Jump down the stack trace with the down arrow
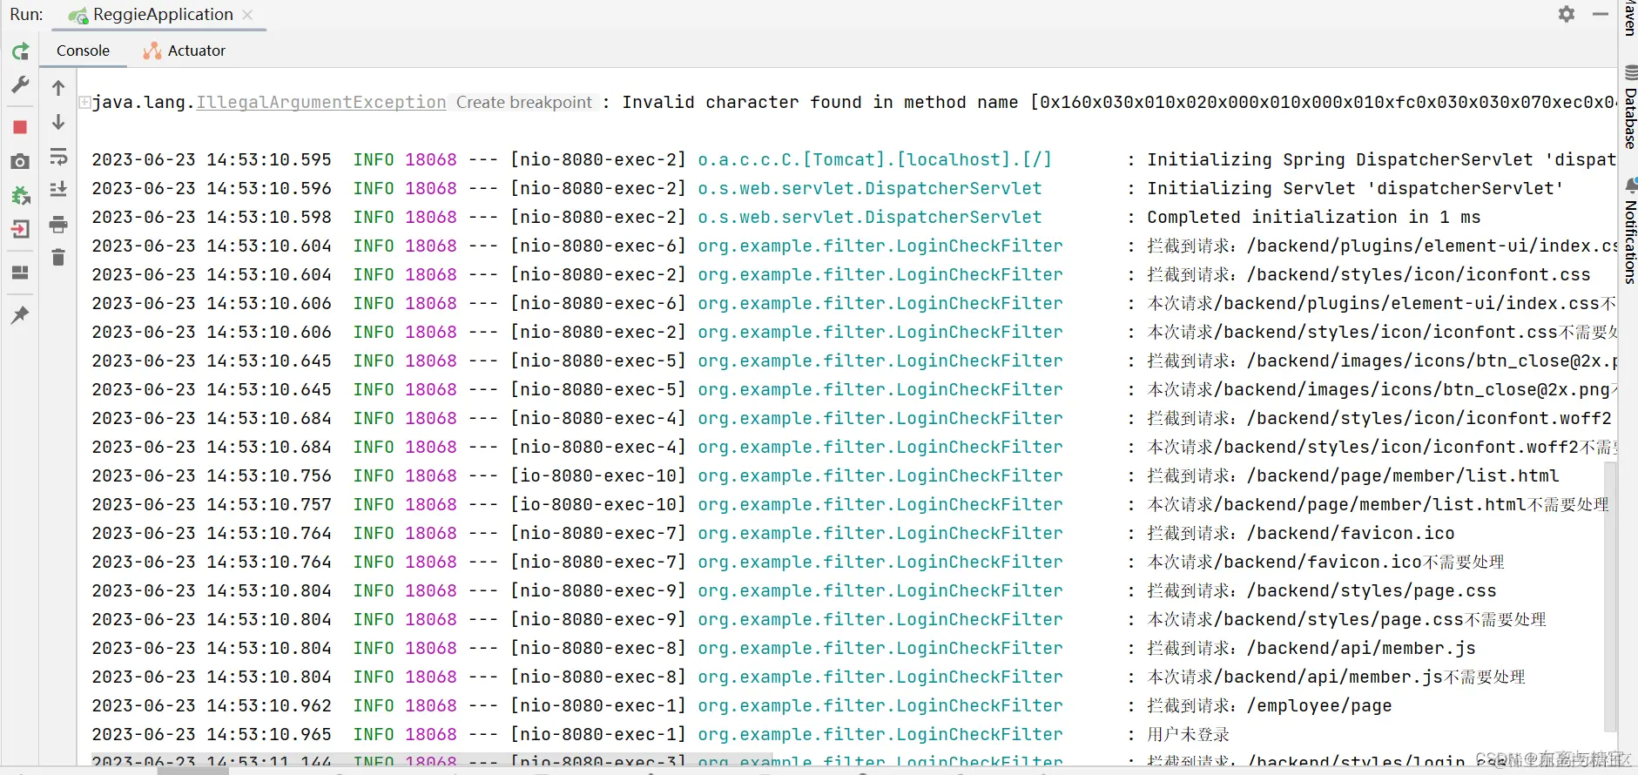Image resolution: width=1638 pixels, height=775 pixels. (x=58, y=122)
